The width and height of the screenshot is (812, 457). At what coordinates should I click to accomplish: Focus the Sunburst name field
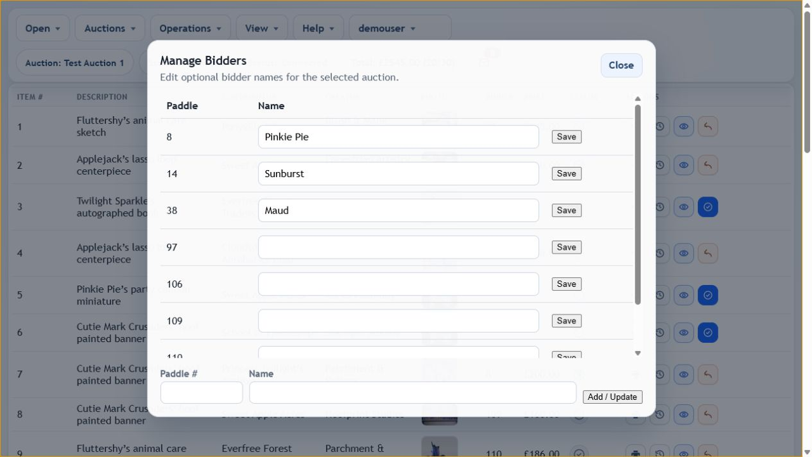tap(398, 174)
